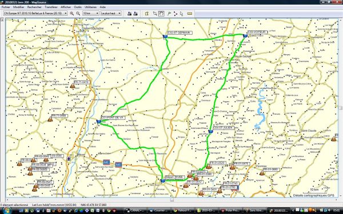Click the C02-ST GERMAIN waypoint flag
Screen dimensions: 343x214
coord(165,37)
